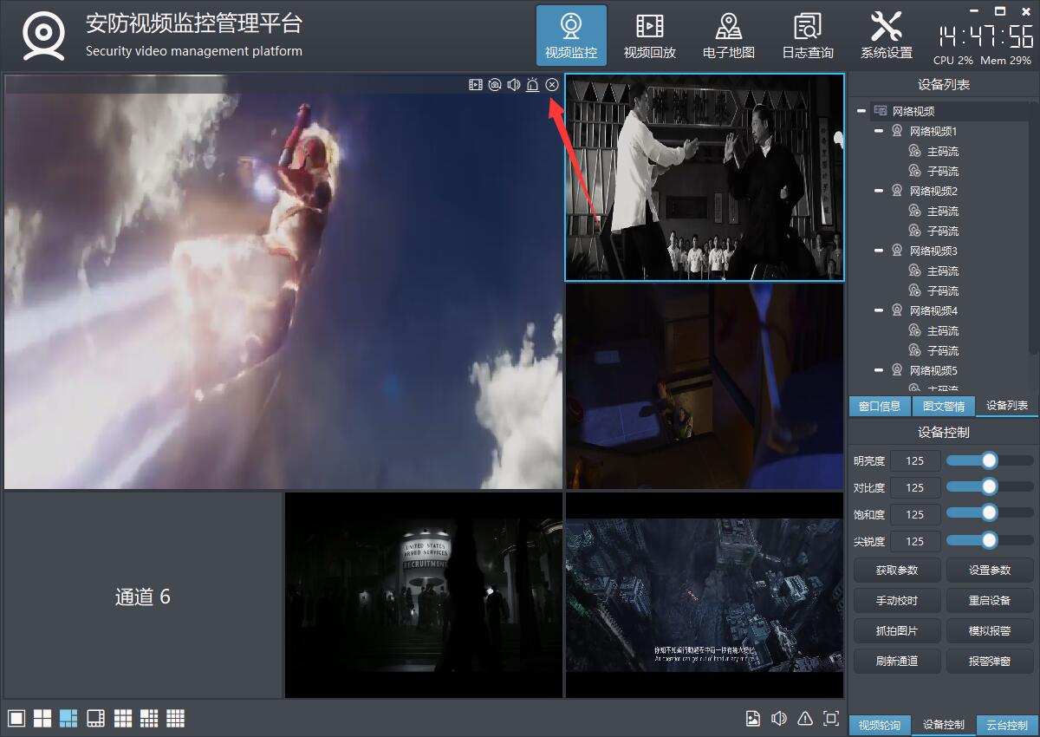Screen dimensions: 1040x737
Task: Click the snapshot camera icon in channel 1 toolbar
Action: click(495, 85)
